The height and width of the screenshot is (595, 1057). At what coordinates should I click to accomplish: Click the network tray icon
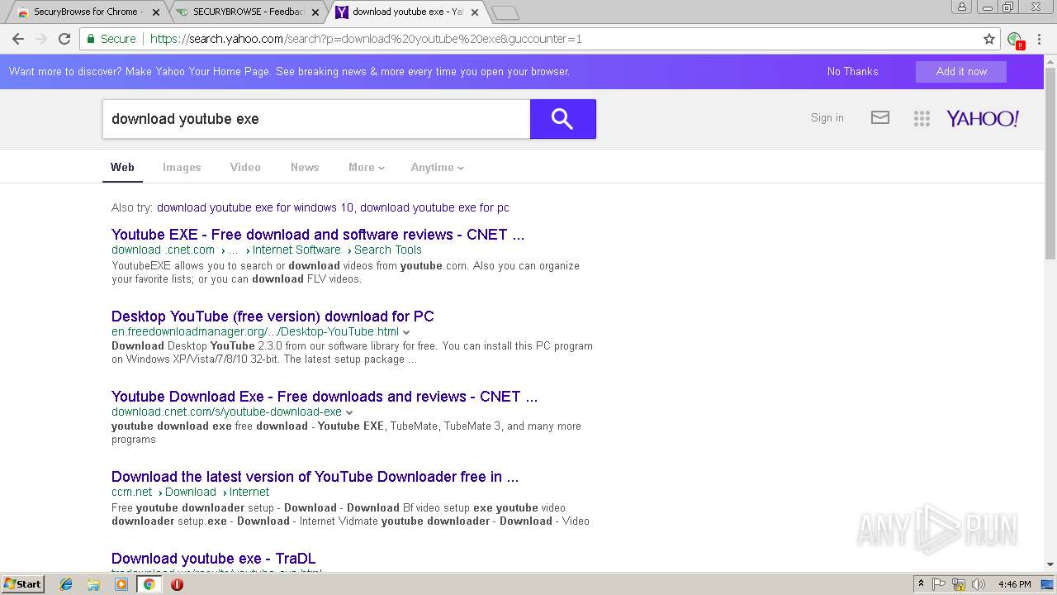click(x=959, y=584)
